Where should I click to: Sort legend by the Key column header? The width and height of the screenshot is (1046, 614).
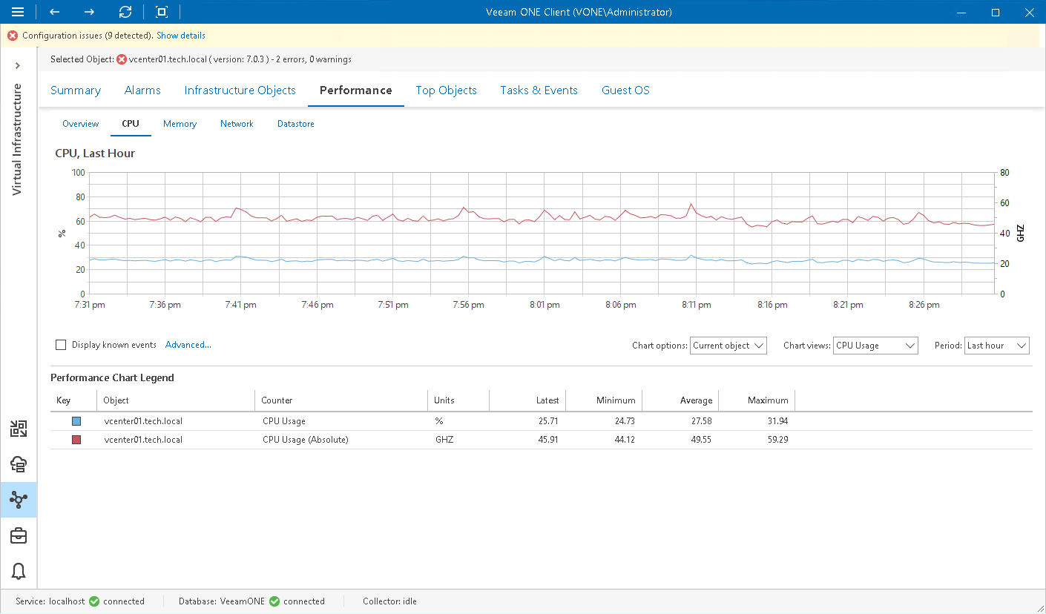point(73,400)
